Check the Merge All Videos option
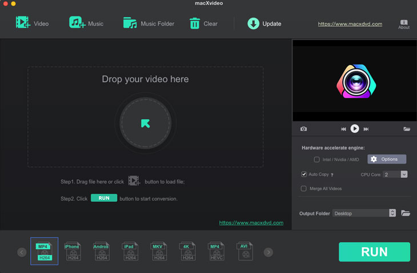The height and width of the screenshot is (273, 417). click(304, 189)
